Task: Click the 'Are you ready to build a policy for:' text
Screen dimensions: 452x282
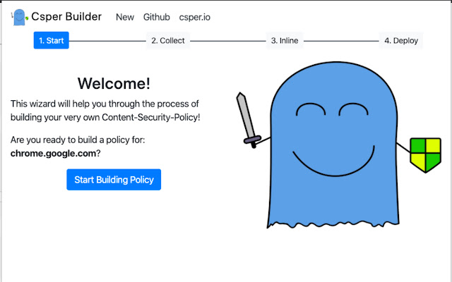Action: tap(78, 140)
